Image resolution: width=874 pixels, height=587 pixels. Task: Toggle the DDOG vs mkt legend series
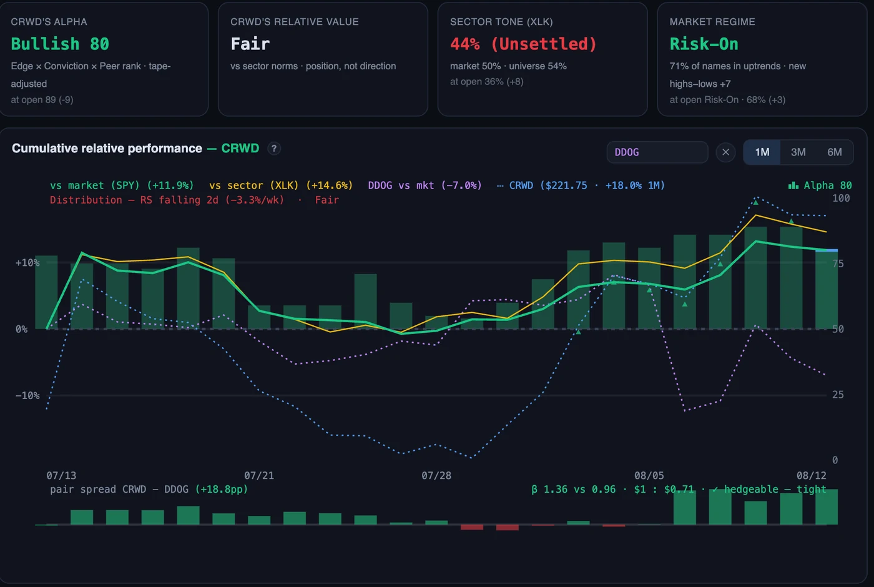click(x=425, y=185)
